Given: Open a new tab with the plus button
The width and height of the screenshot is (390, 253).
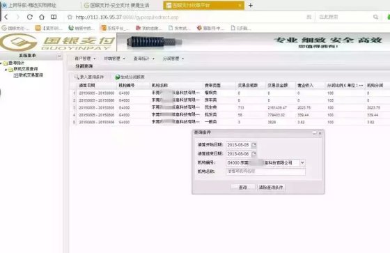Looking at the screenshot, I should click(251, 6).
